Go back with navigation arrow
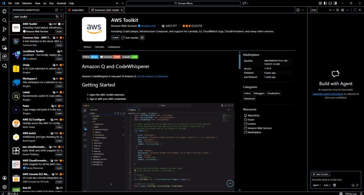 (117, 3)
